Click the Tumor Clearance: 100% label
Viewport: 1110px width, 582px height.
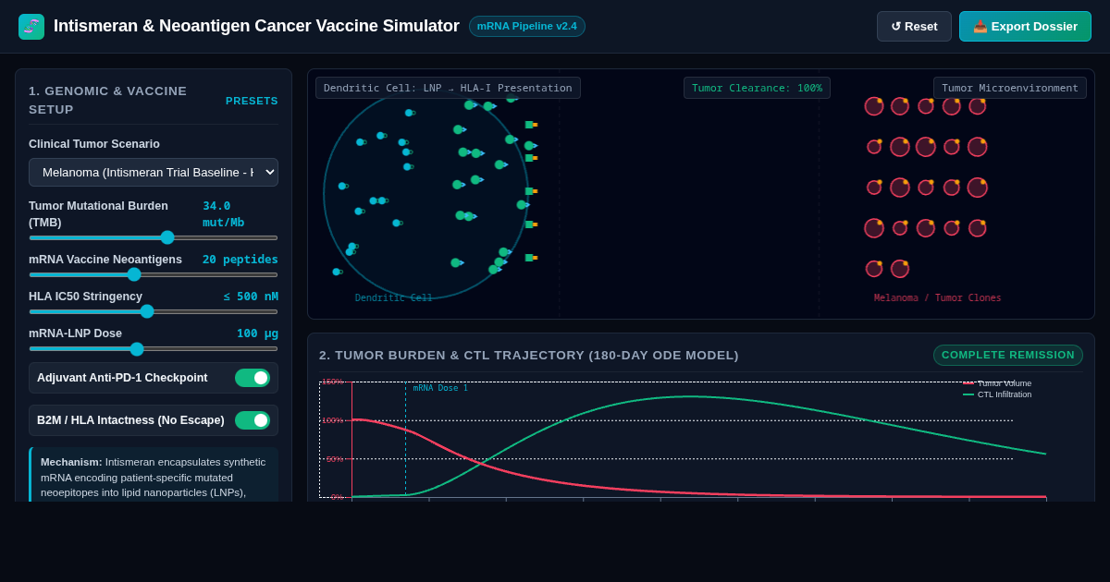point(757,88)
